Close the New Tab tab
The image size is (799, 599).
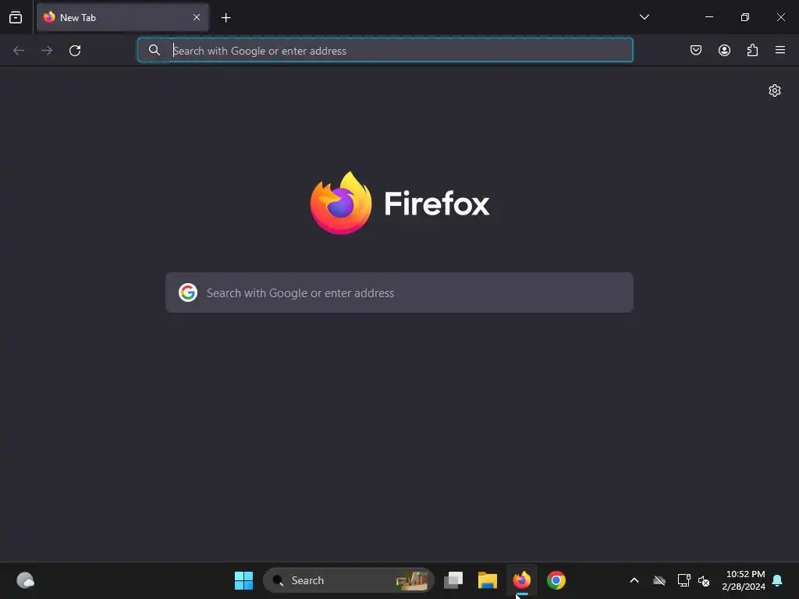(x=196, y=17)
